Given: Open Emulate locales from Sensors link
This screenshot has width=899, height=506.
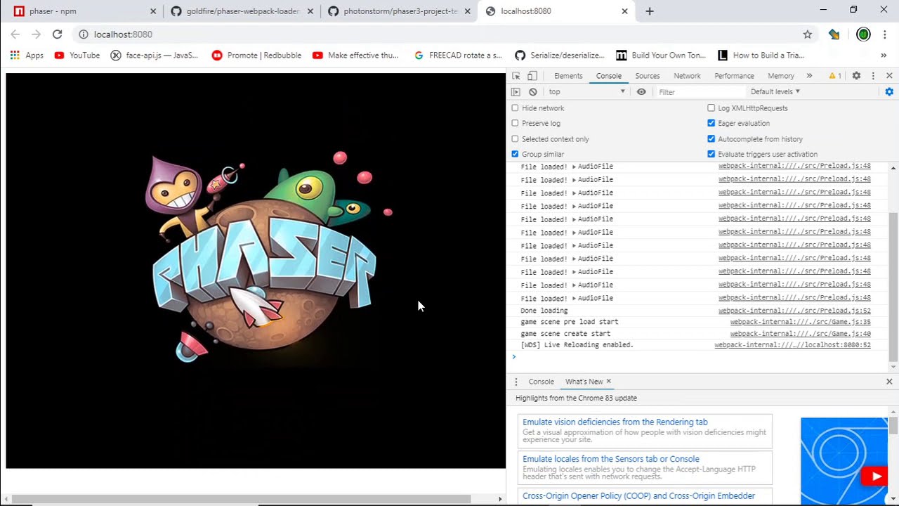Looking at the screenshot, I should (610, 459).
